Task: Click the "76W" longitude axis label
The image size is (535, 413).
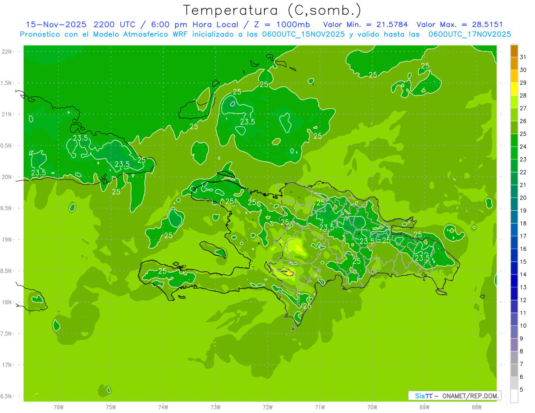Action: pos(58,407)
